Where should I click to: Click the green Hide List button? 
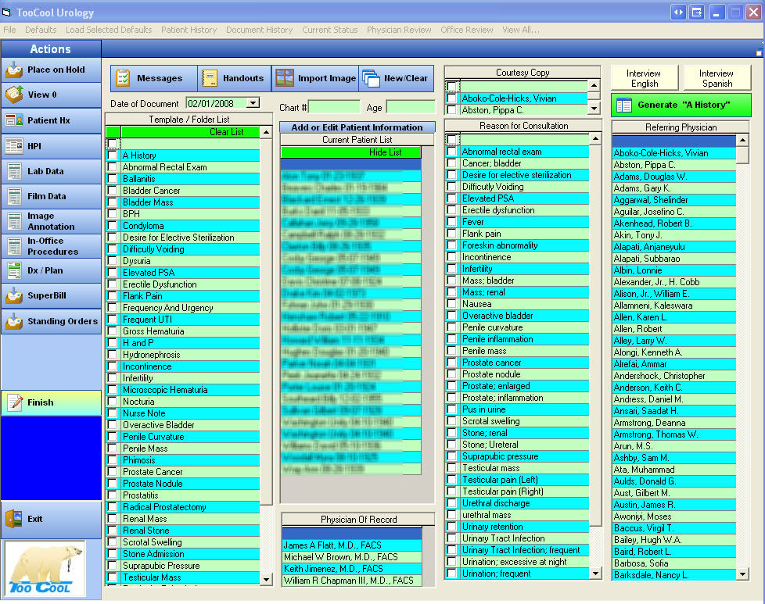350,152
